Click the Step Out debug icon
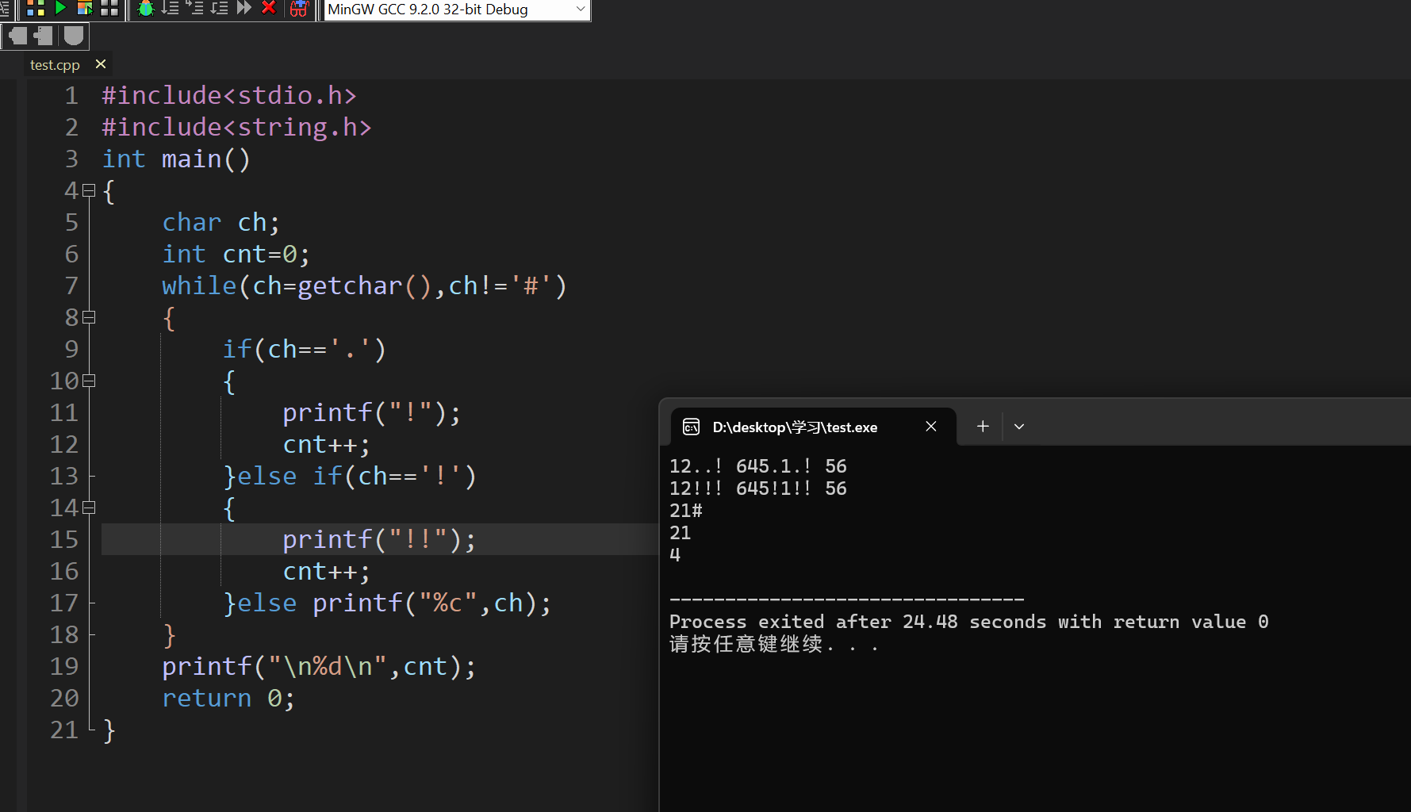The image size is (1411, 812). pos(219,9)
